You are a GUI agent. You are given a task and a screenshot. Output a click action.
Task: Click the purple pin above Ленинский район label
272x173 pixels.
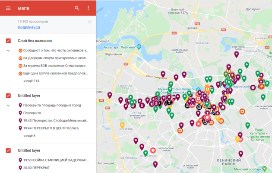click(x=241, y=154)
